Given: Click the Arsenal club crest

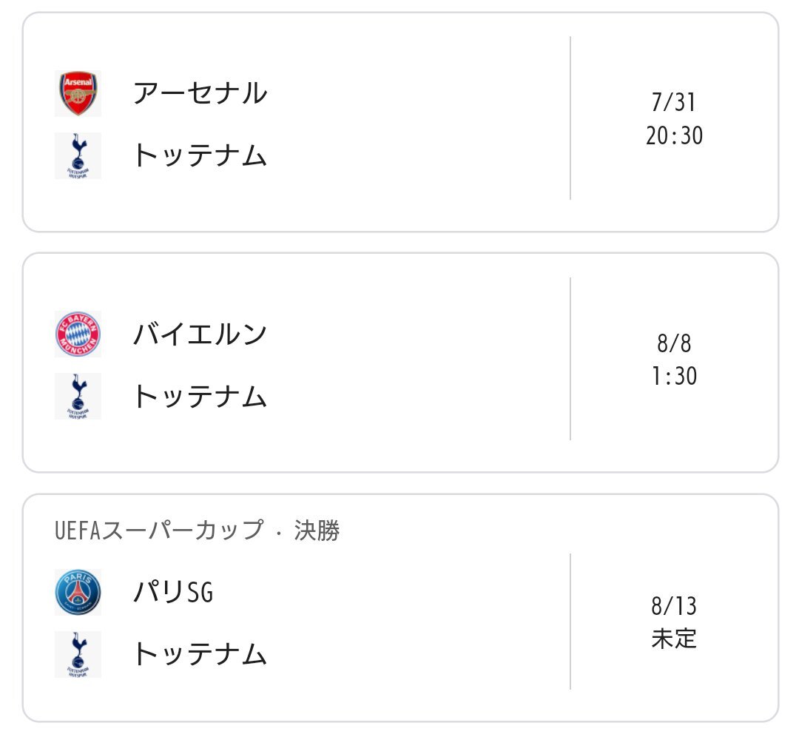Looking at the screenshot, I should (78, 93).
